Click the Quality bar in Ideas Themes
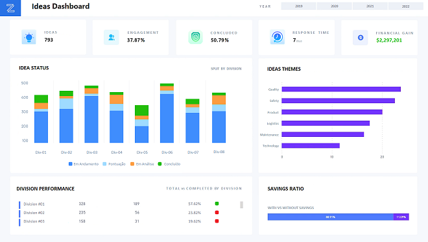 [x=341, y=89]
